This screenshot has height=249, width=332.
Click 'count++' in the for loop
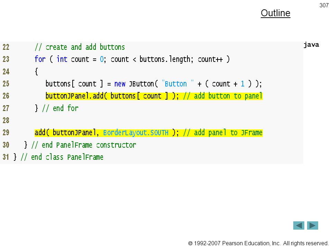coord(210,59)
